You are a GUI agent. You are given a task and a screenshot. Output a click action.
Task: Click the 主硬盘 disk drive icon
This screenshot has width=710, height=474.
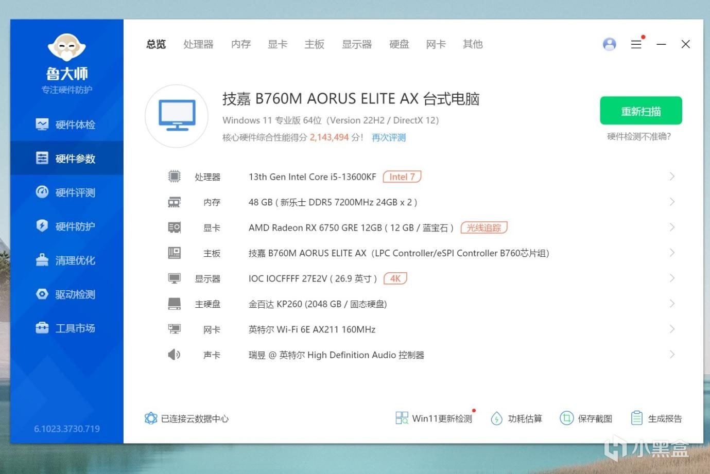[175, 304]
